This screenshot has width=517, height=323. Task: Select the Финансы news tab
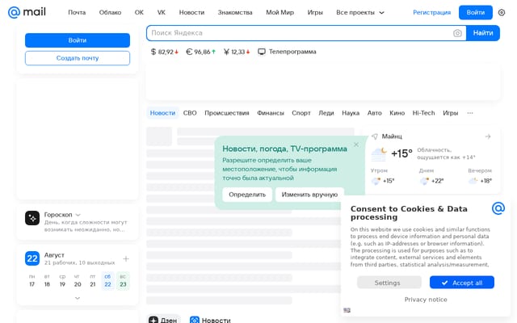271,113
